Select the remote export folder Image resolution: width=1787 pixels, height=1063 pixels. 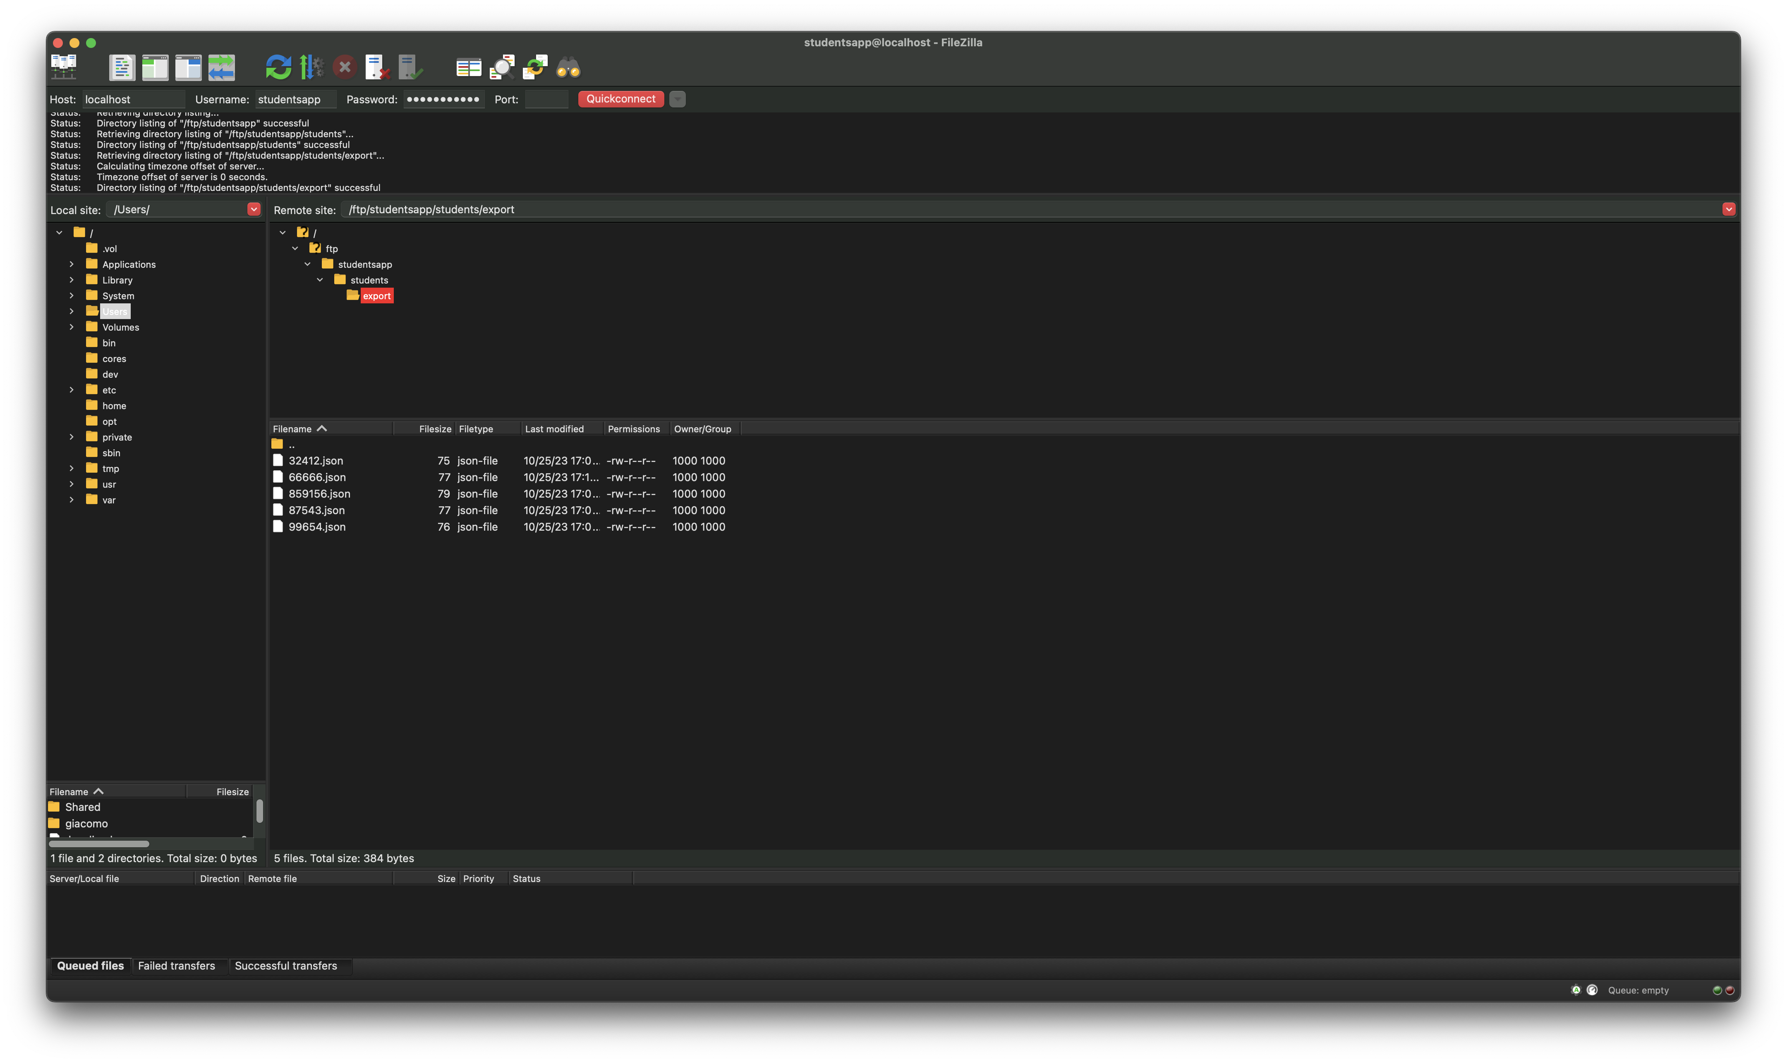click(376, 296)
